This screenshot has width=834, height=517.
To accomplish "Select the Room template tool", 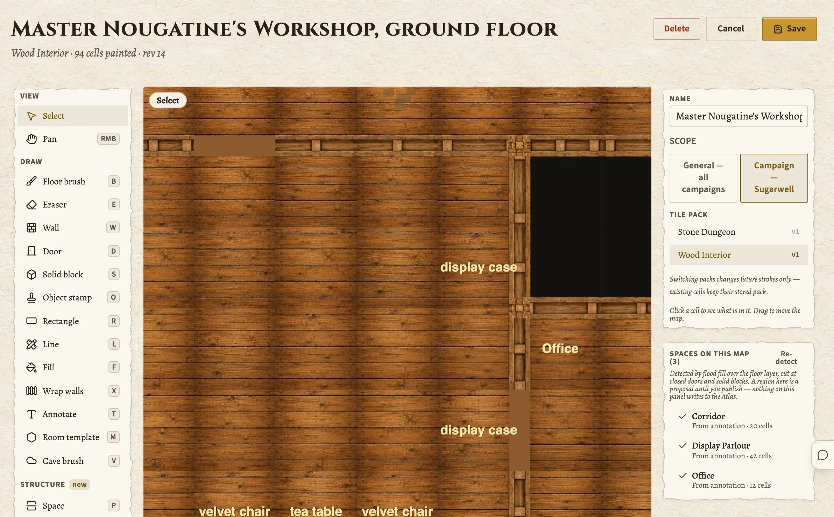I will coord(72,437).
